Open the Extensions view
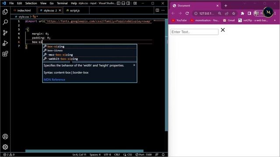Viewport: 280px width, 157px height. (x=5, y=54)
